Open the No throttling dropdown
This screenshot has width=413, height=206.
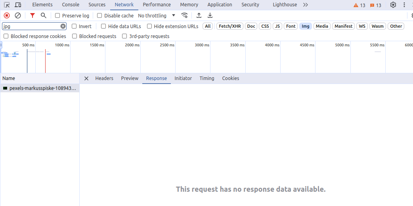pos(157,15)
